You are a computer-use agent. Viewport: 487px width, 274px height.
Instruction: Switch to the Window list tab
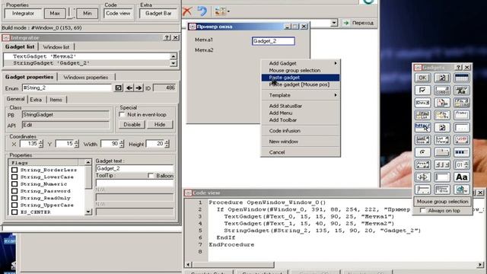coord(56,47)
